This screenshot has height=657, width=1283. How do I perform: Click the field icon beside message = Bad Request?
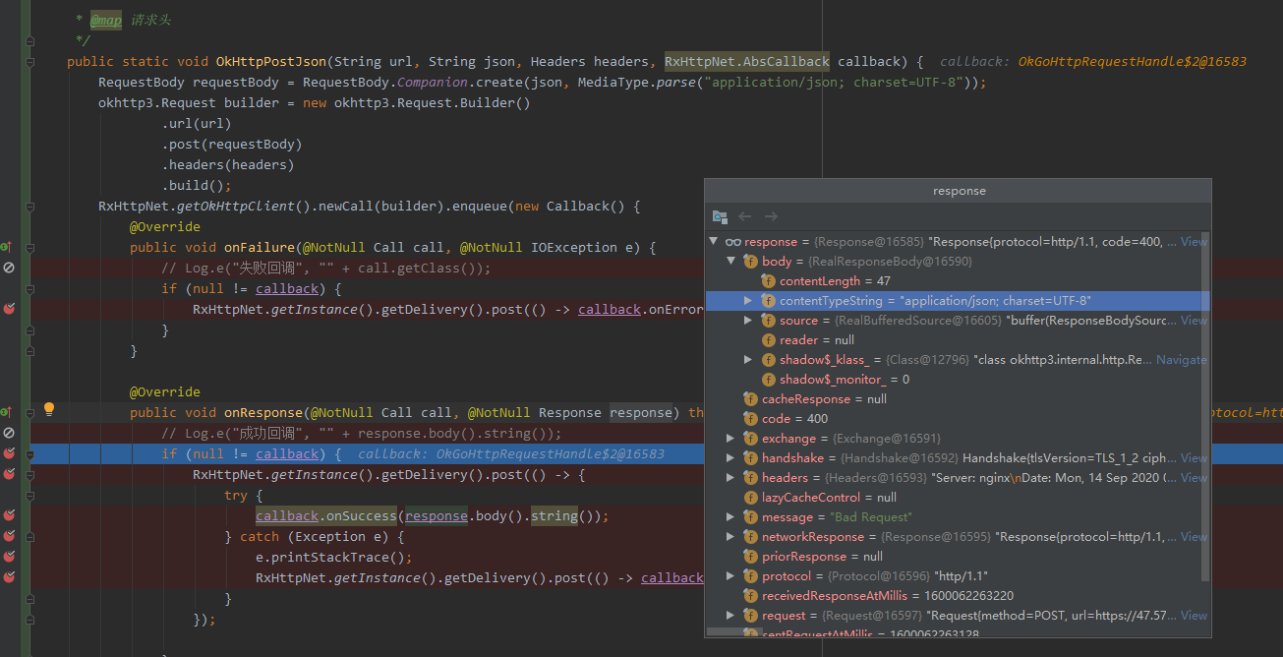point(751,516)
